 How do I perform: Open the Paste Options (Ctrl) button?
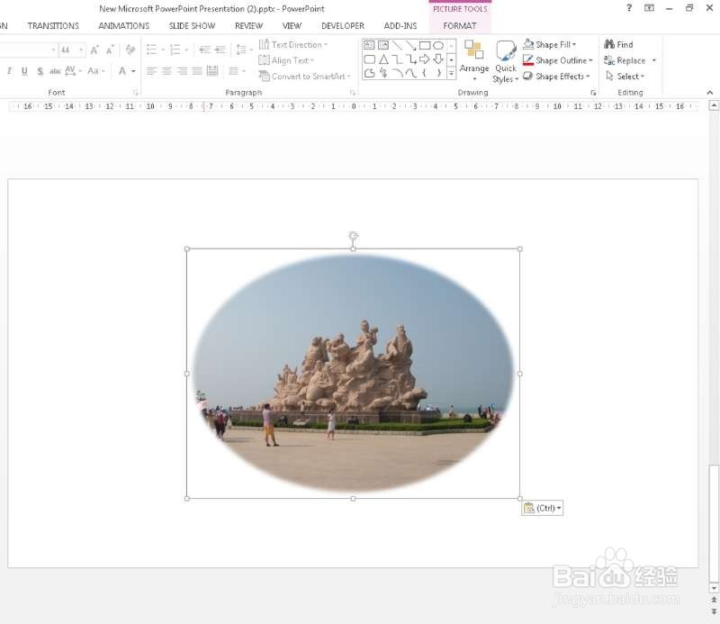click(541, 507)
